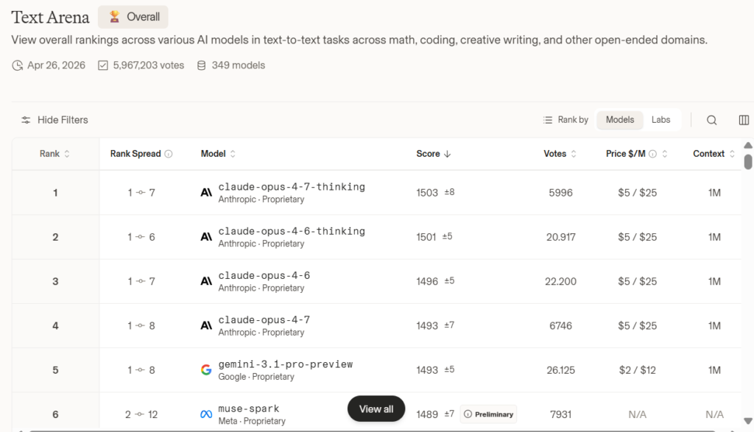
Task: Click Anthropic logo for claude-opus-4-6-thinking
Action: (x=206, y=237)
